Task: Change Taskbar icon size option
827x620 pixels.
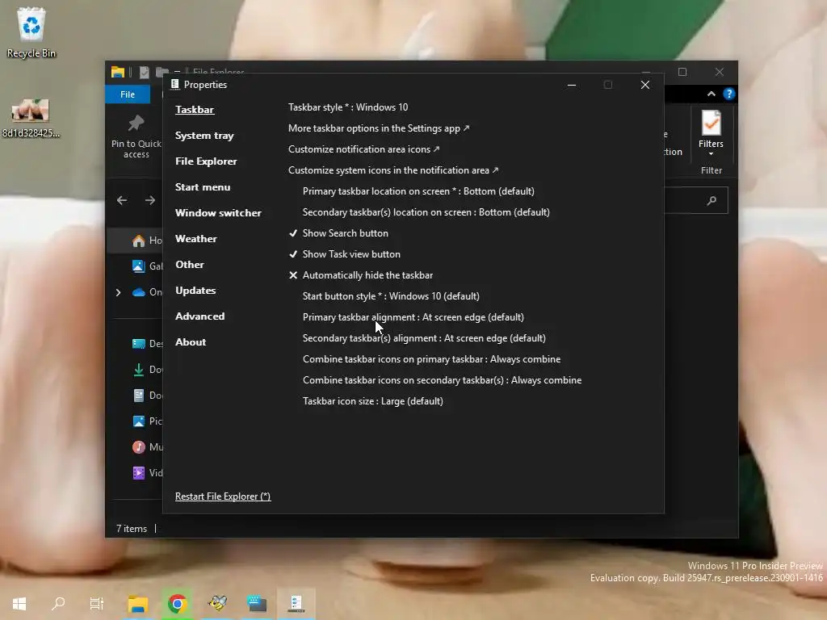Action: pos(373,401)
